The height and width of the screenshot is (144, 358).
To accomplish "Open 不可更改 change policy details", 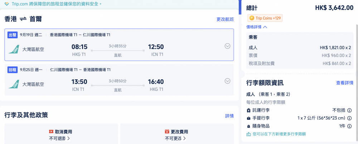I will tap(175, 138).
